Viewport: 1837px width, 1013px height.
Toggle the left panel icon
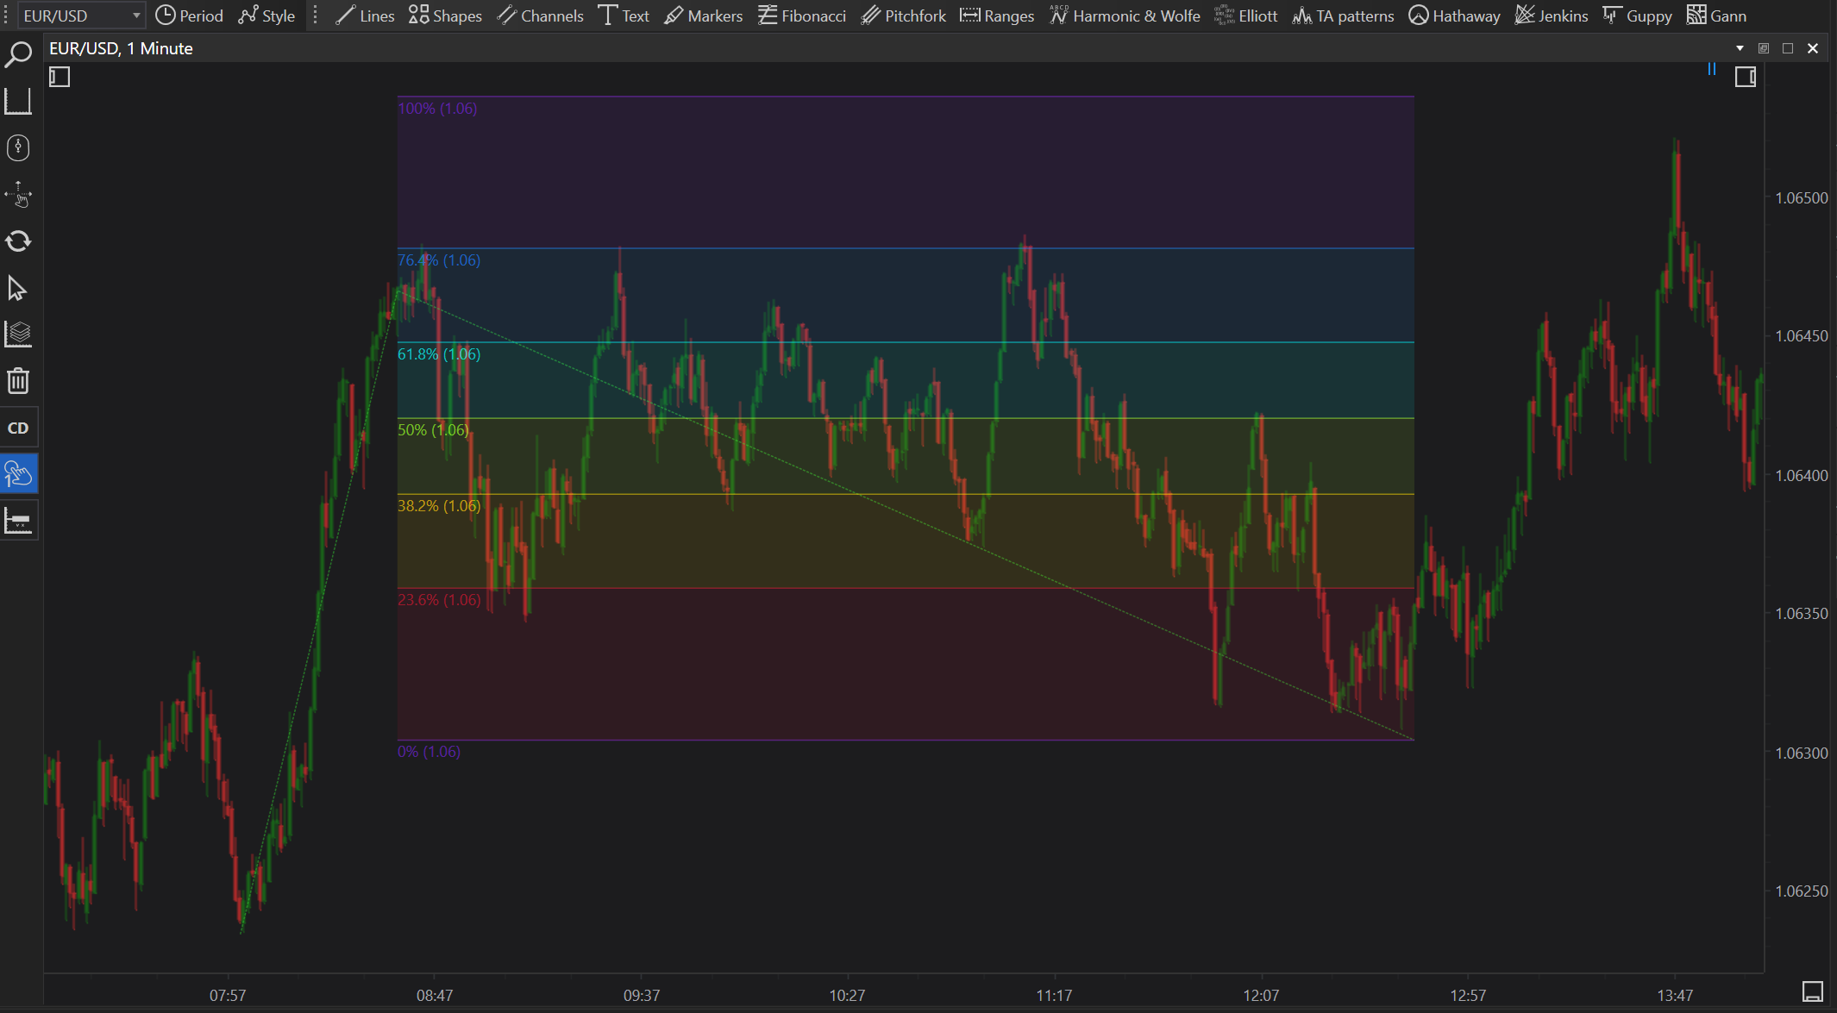pyautogui.click(x=60, y=77)
